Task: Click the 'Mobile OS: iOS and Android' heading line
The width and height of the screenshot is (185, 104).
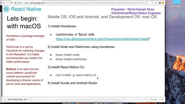Action: 102,17
